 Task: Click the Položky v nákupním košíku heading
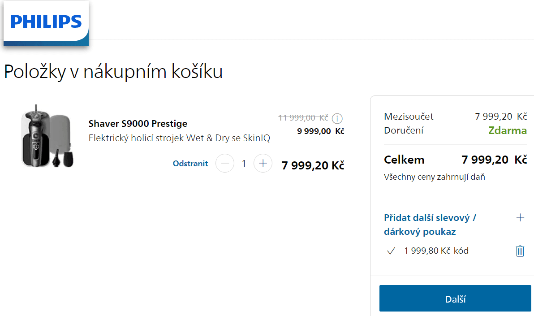[x=113, y=72]
